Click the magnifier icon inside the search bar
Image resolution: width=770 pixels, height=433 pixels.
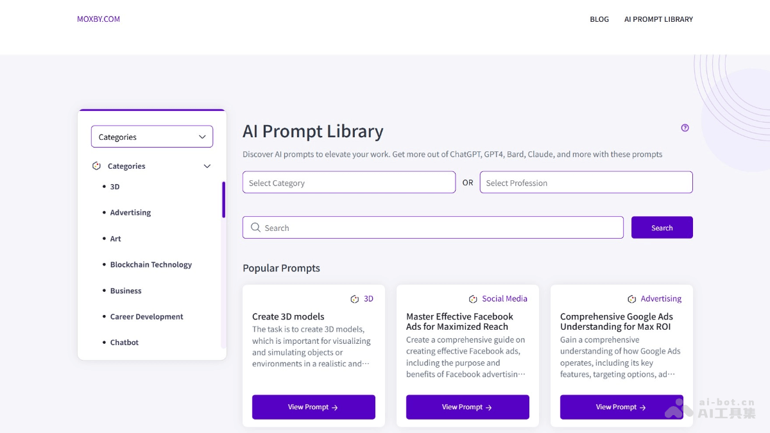(256, 227)
